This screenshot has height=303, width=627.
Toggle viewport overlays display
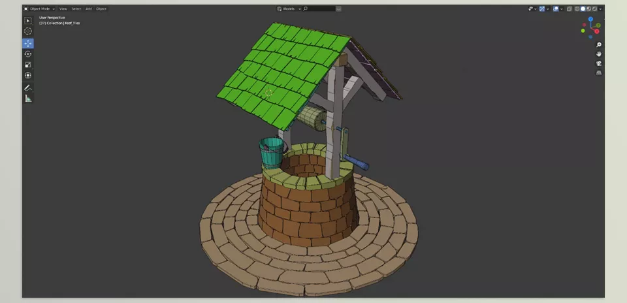[x=556, y=8]
